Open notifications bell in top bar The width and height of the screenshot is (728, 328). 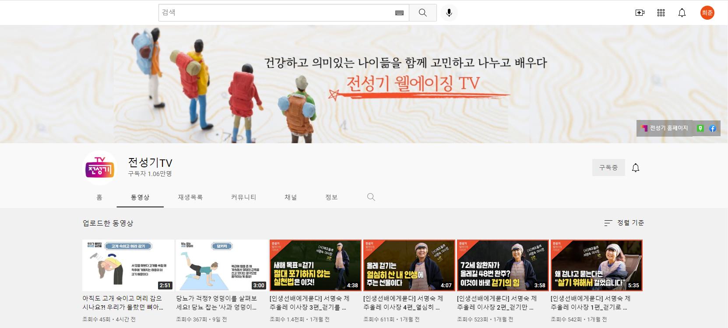pos(682,13)
